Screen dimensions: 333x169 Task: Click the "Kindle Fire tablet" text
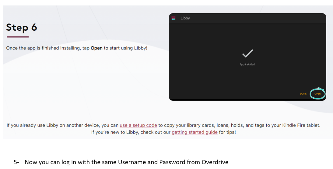click(301, 125)
